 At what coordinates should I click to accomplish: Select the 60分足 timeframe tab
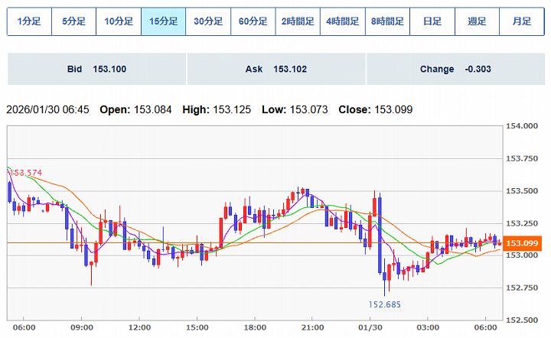[x=253, y=21]
